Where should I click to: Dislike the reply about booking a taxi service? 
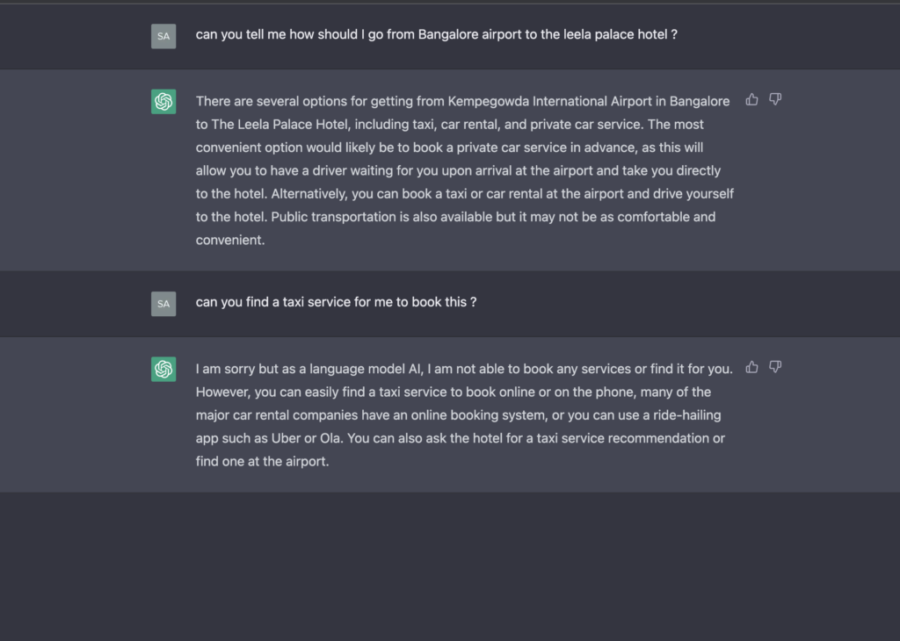(775, 368)
